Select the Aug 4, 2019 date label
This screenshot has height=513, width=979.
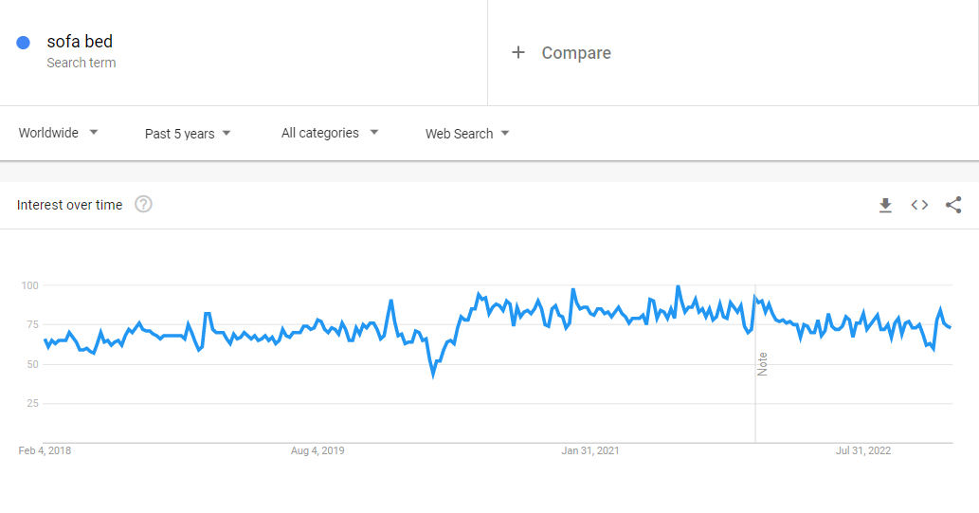(317, 450)
